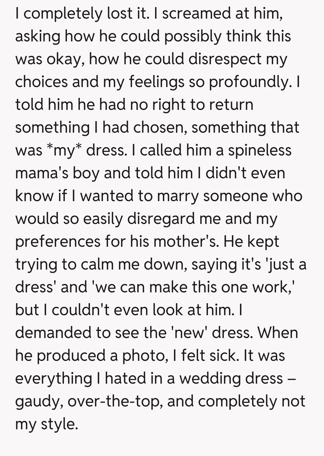Tap the word "marry"
Screen dimensions: 324x456
tap(178, 196)
